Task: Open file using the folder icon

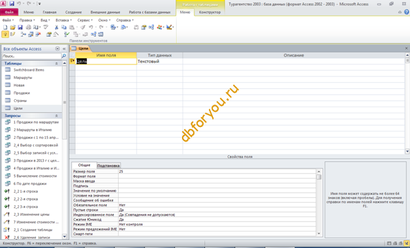Action: click(x=12, y=27)
